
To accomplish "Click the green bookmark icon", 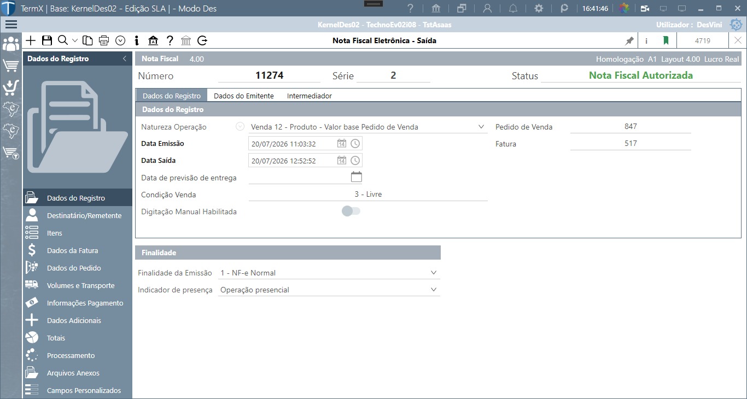I will point(666,40).
